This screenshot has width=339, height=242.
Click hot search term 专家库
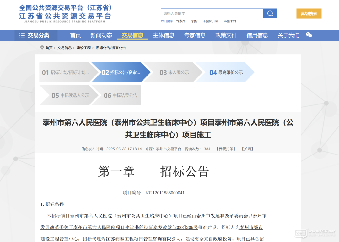click(x=181, y=21)
